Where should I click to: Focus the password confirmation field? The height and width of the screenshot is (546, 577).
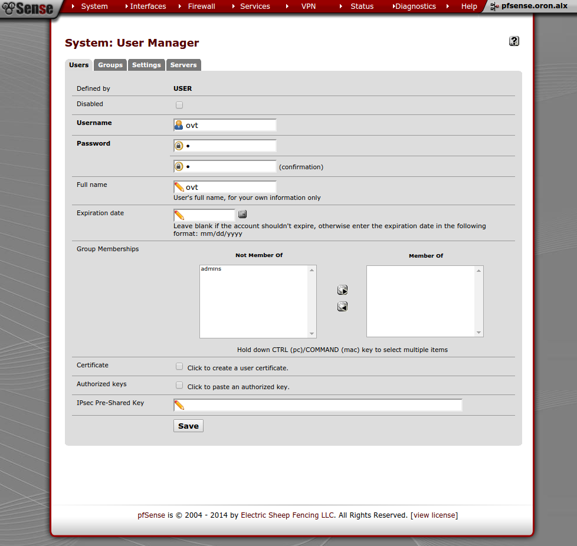tap(225, 166)
